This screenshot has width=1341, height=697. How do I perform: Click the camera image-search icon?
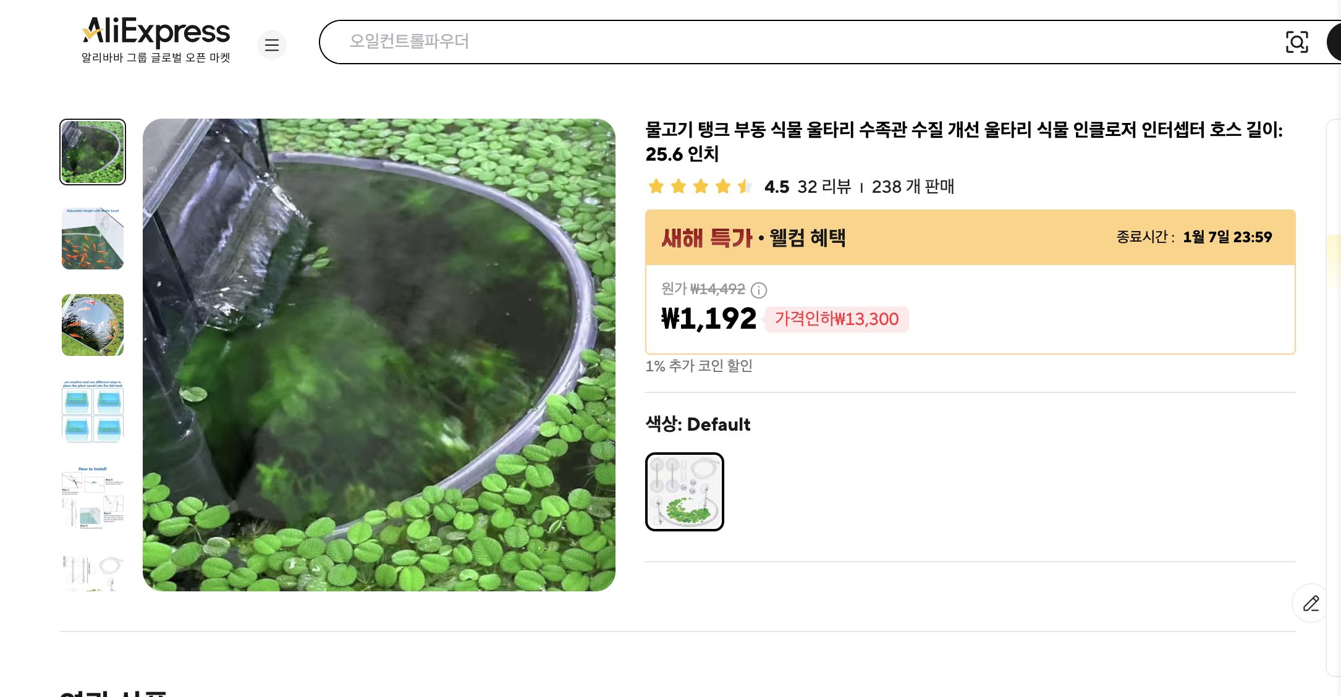[x=1297, y=43]
